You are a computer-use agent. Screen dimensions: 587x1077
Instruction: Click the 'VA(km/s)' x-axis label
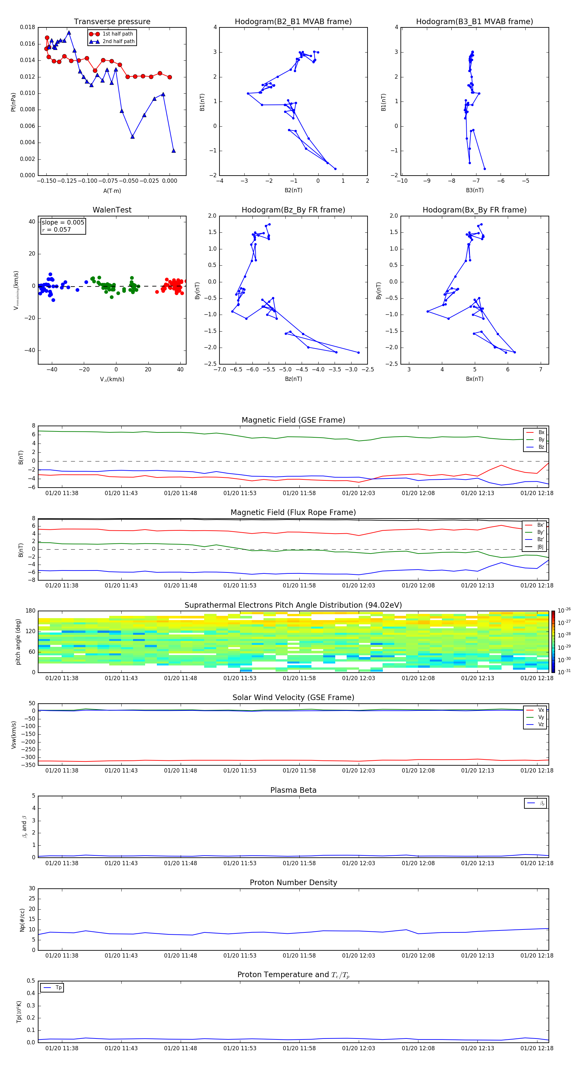(x=112, y=379)
